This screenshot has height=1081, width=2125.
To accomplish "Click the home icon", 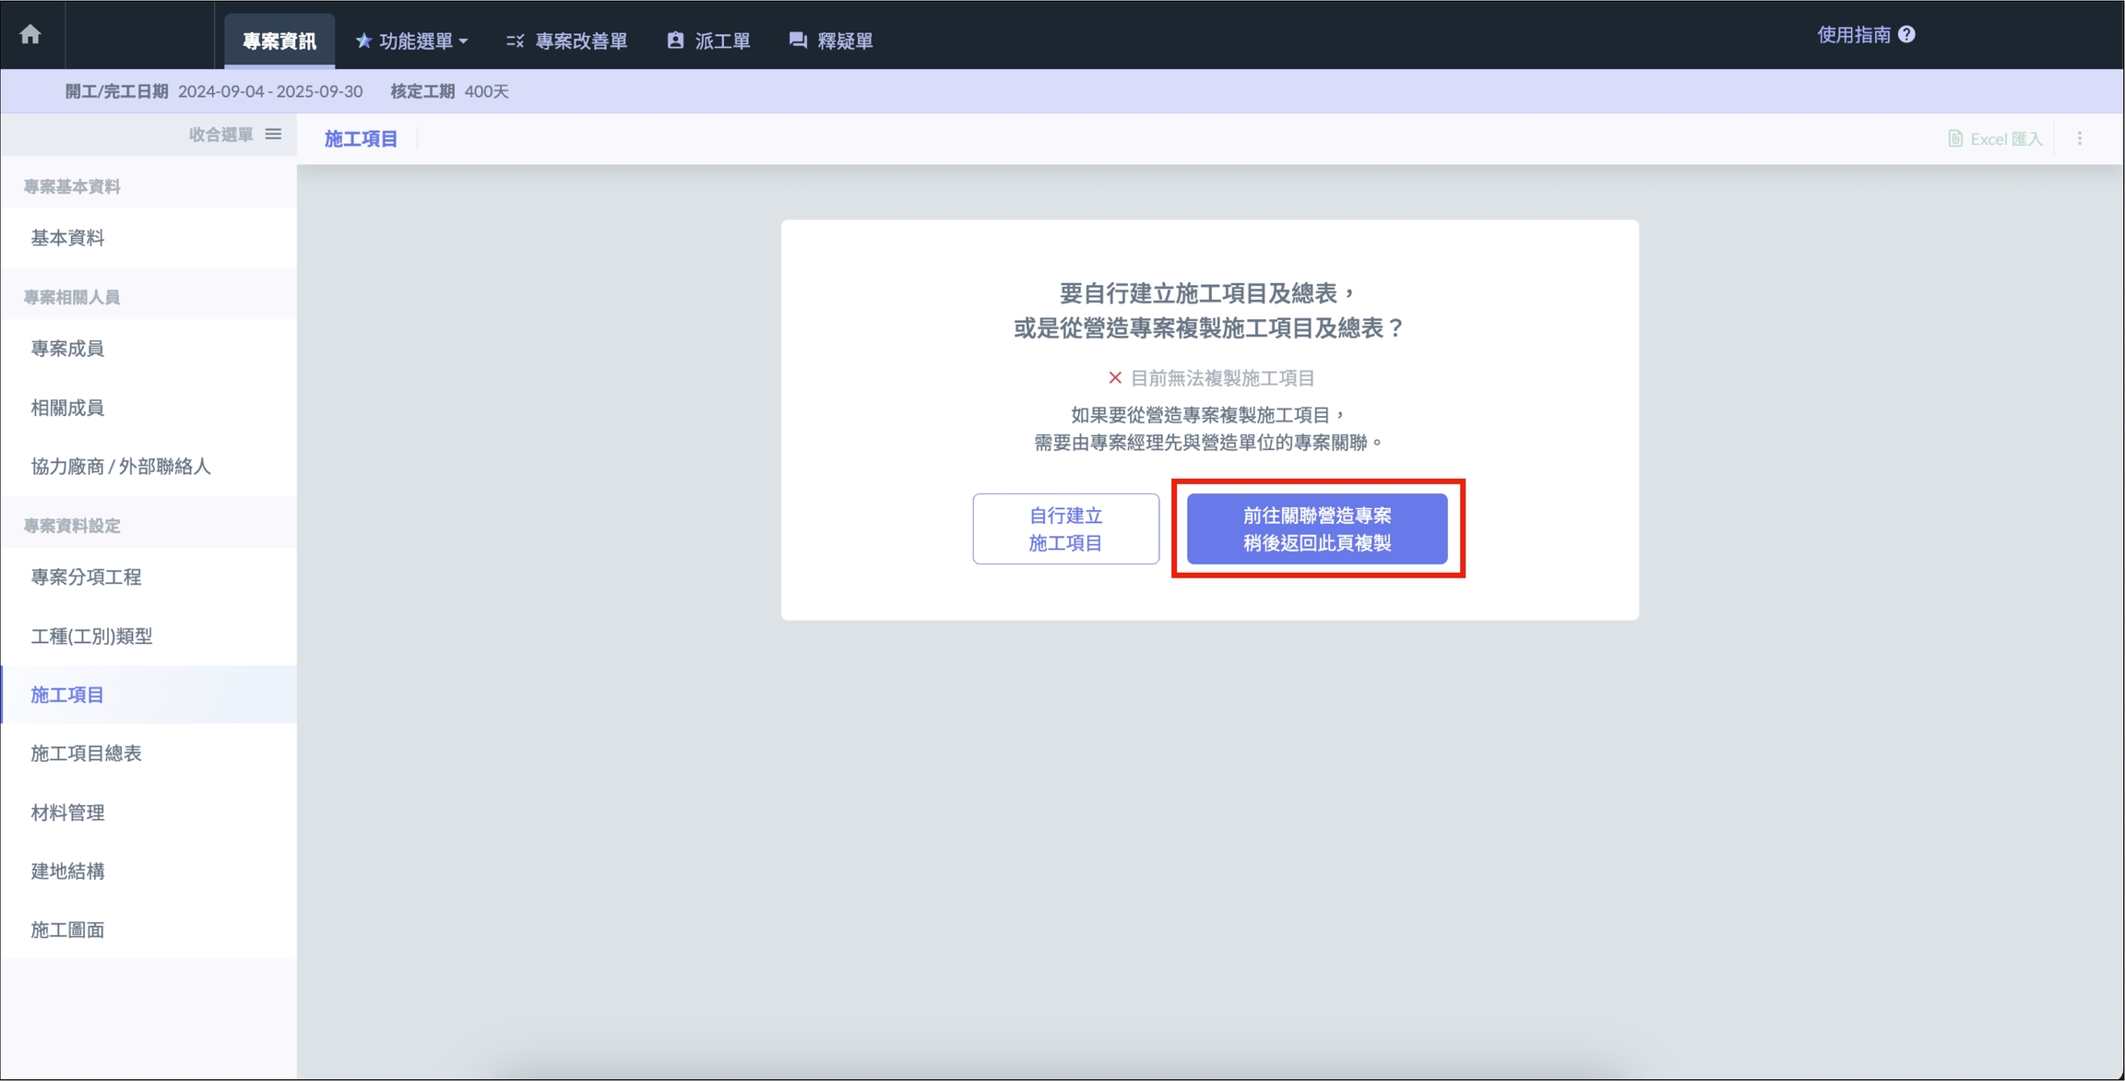I will 30,35.
